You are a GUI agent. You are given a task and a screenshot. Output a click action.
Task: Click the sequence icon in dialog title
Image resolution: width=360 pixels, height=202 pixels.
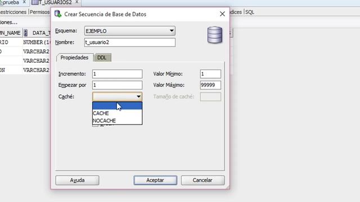coord(58,13)
